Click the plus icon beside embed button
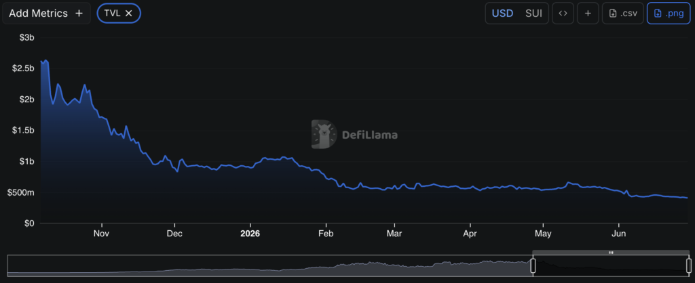695x283 pixels. point(588,14)
